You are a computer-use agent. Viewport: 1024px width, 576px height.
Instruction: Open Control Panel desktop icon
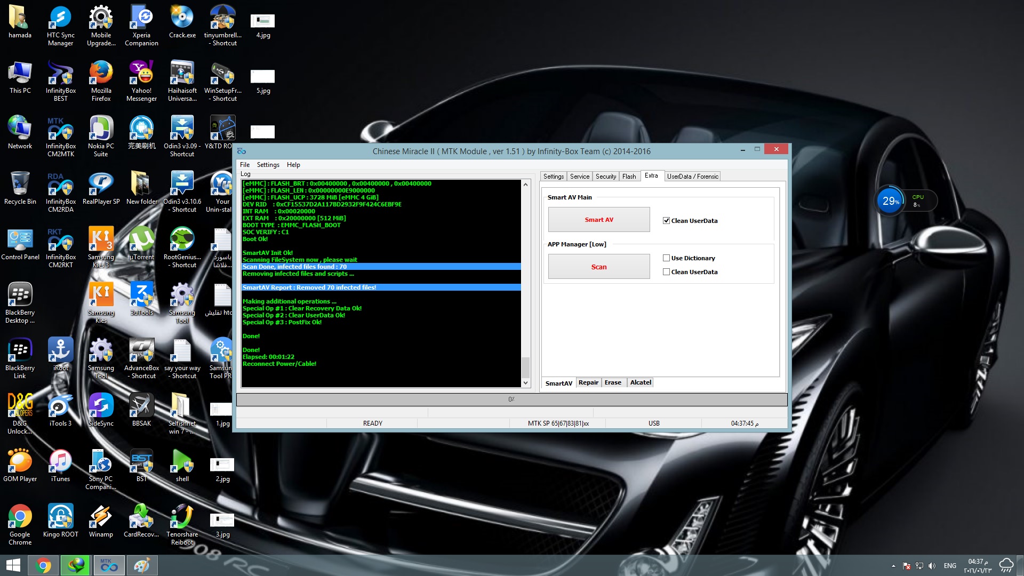[x=20, y=243]
